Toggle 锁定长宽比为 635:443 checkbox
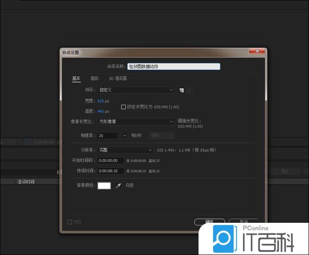Image resolution: width=309 pixels, height=255 pixels. [x=123, y=107]
